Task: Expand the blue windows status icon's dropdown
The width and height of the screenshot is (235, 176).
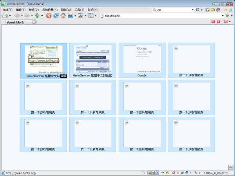Action: coord(190,173)
